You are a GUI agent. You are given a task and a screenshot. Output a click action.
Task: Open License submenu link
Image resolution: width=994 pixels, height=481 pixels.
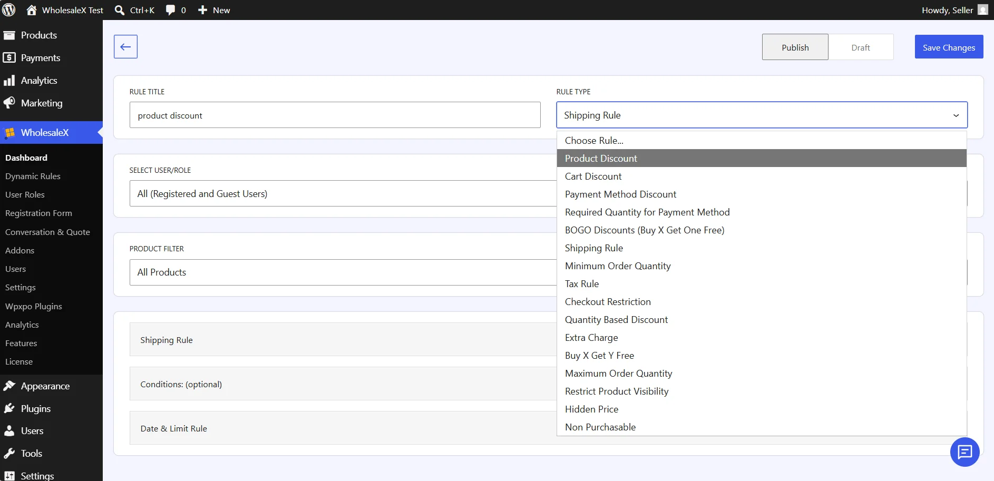point(19,361)
